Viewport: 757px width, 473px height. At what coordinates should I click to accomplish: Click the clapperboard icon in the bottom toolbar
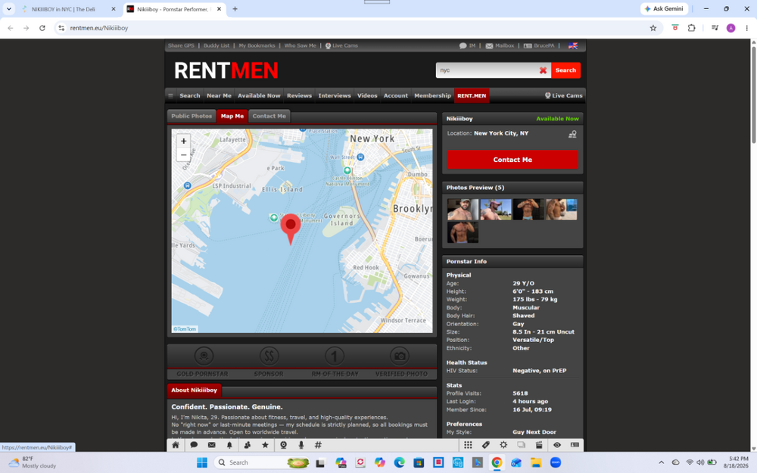click(x=539, y=445)
